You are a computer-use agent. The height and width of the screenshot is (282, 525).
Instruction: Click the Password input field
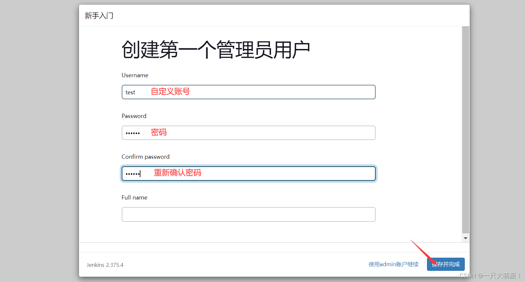(x=248, y=133)
